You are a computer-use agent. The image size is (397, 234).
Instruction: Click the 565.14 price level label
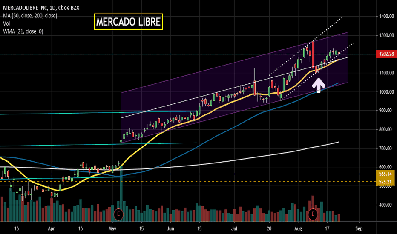[386, 174]
